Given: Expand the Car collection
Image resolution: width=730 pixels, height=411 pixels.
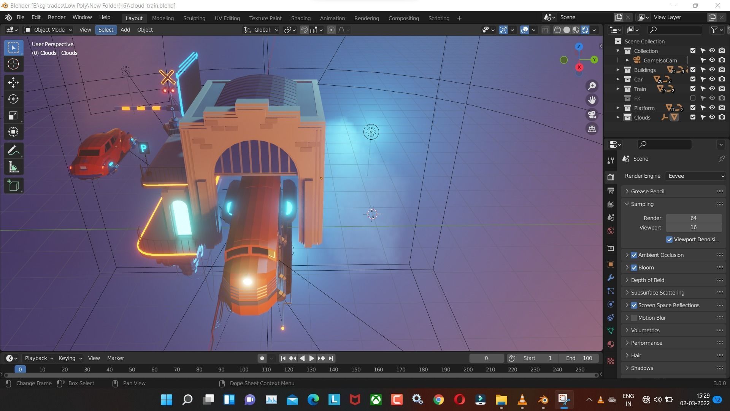Looking at the screenshot, I should pos(618,80).
